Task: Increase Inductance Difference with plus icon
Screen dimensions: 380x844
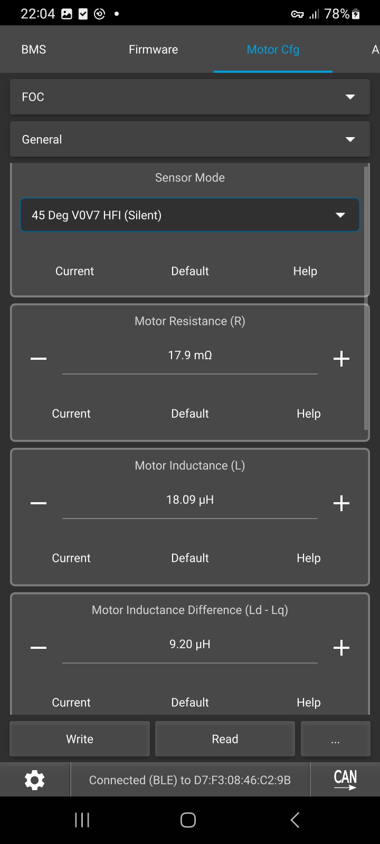Action: (x=341, y=648)
